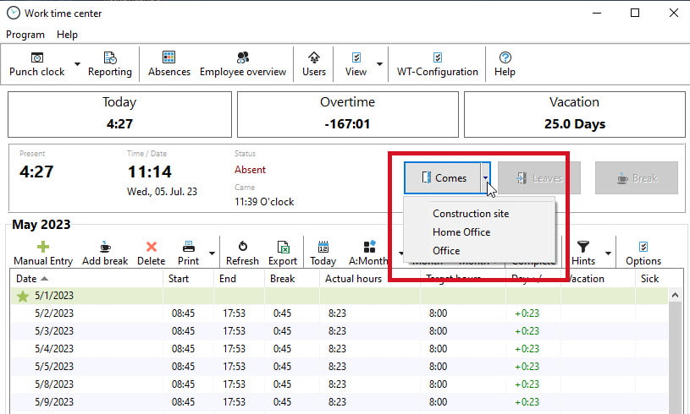Click the Vacation summary panel
Image resolution: width=690 pixels, height=414 pixels.
click(575, 114)
